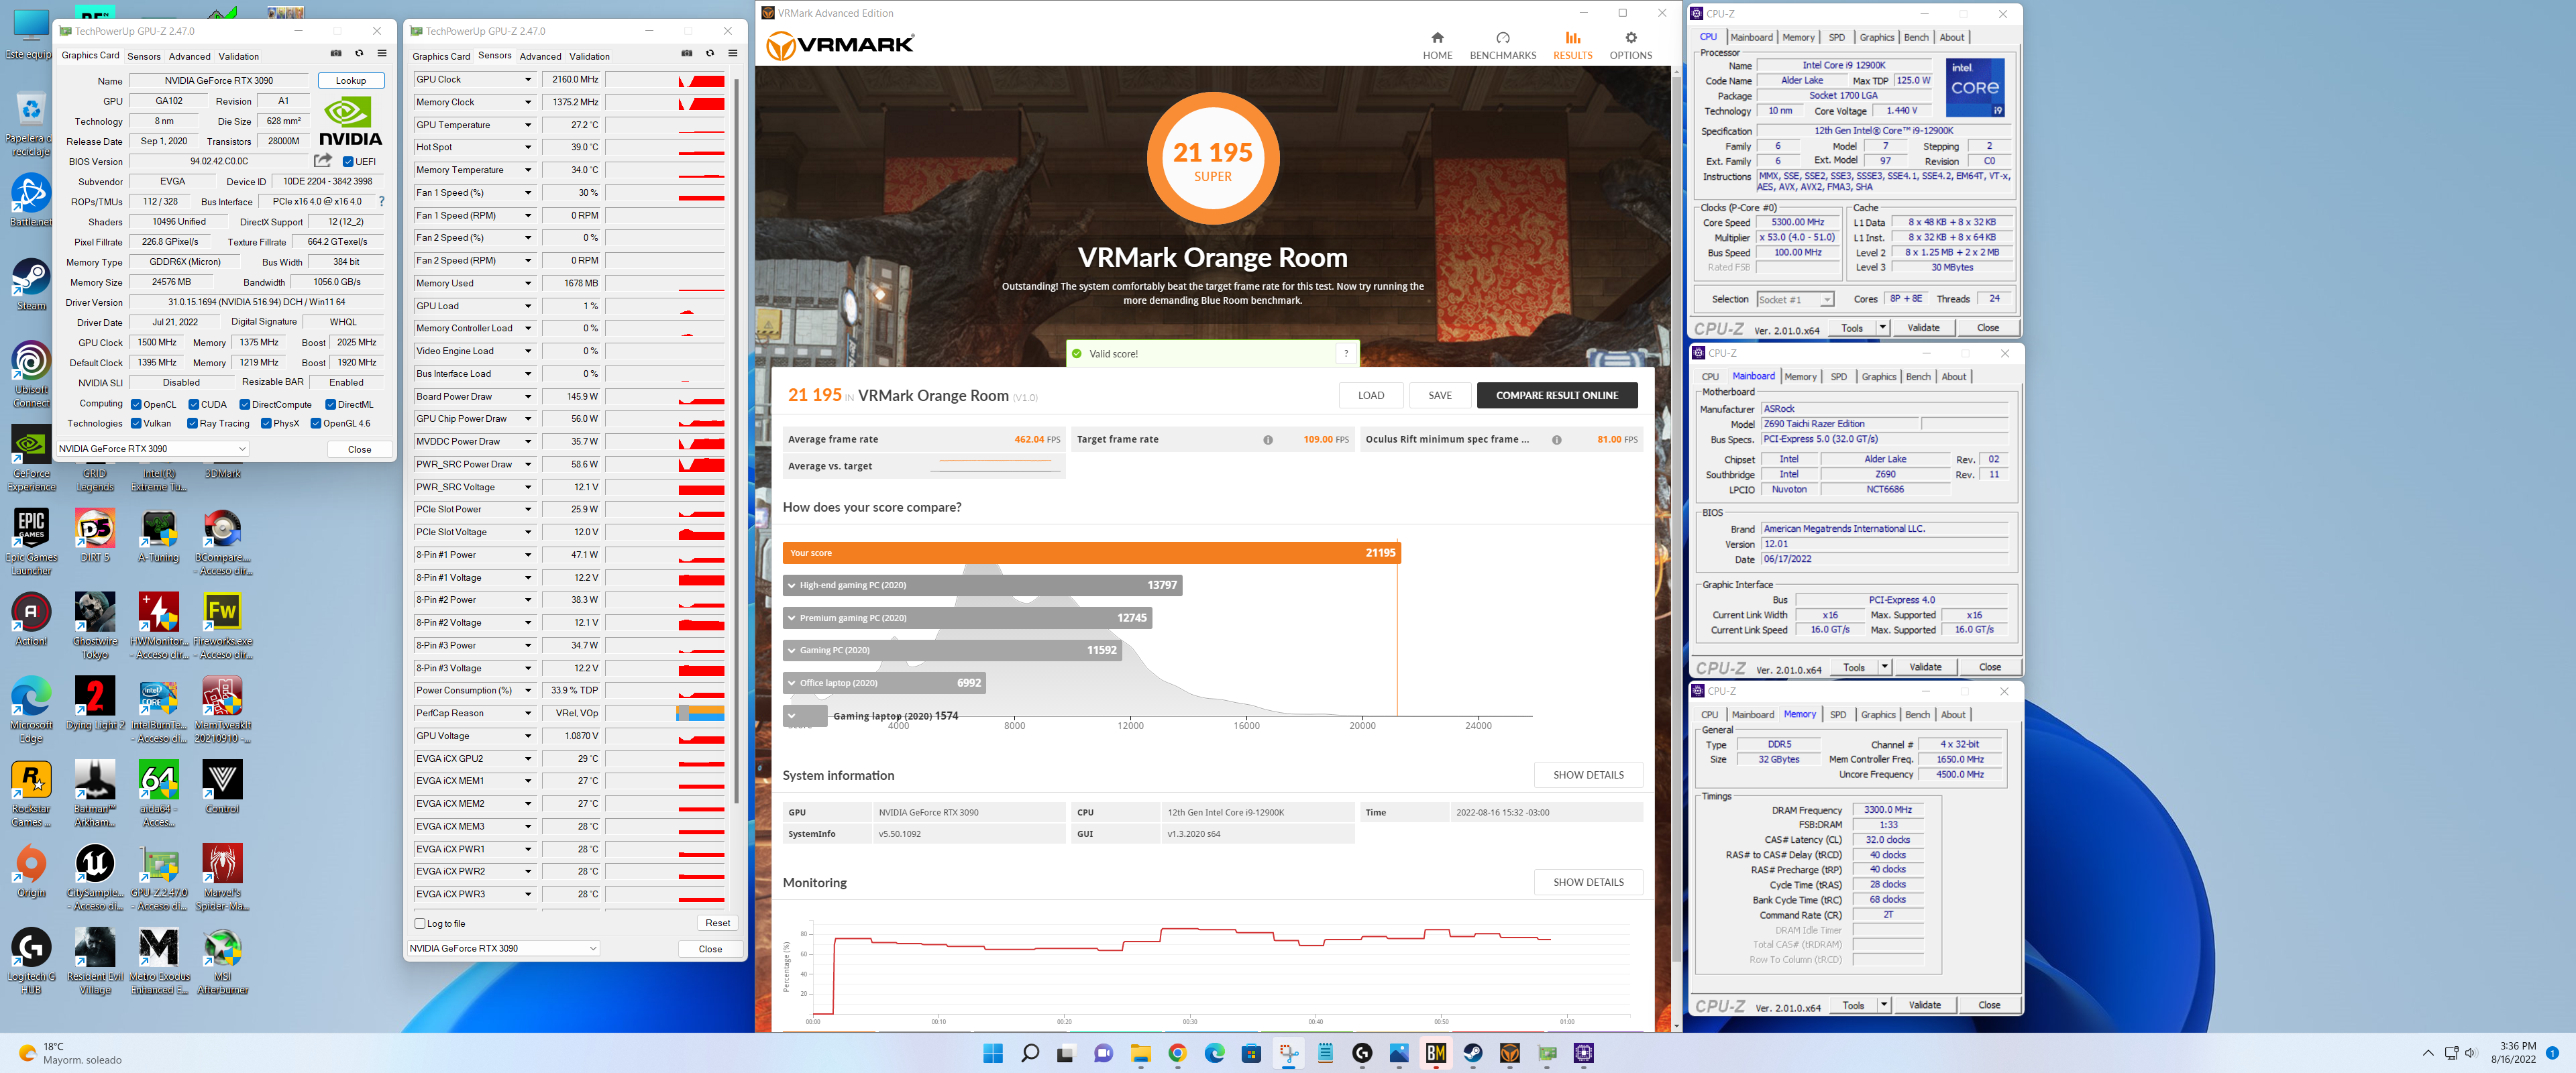The image size is (2576, 1073).
Task: Open the Hot Spot sensor dropdown
Action: pos(528,147)
